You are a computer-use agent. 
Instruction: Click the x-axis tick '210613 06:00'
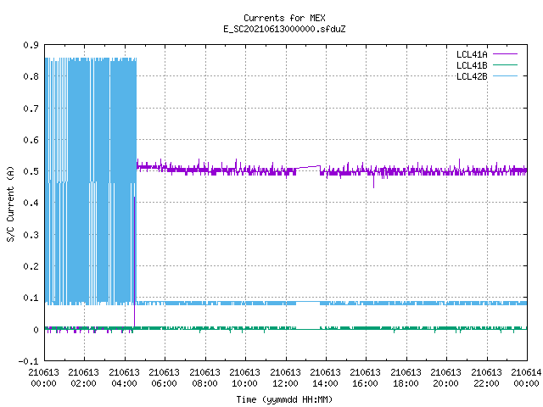coord(165,378)
